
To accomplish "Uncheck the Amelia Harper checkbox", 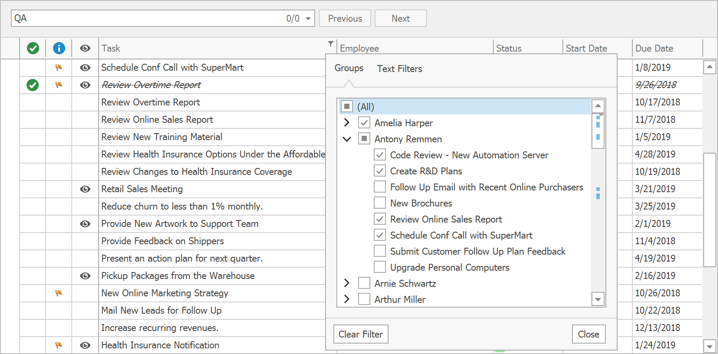I will [364, 123].
